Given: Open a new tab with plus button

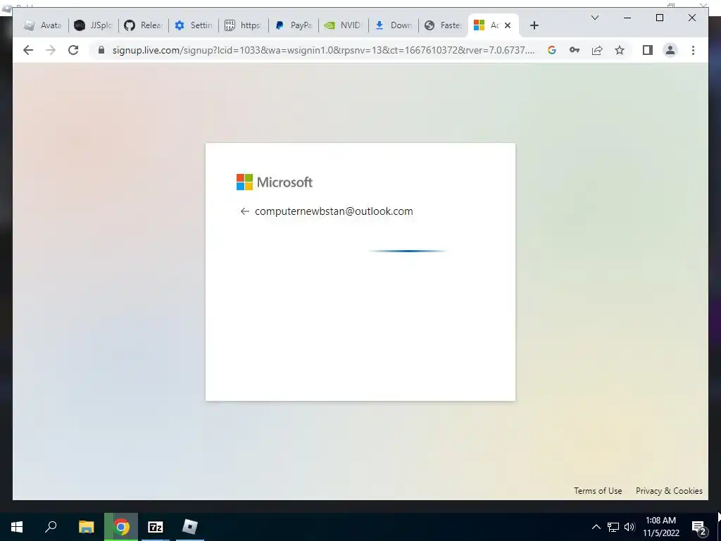Looking at the screenshot, I should coord(534,25).
